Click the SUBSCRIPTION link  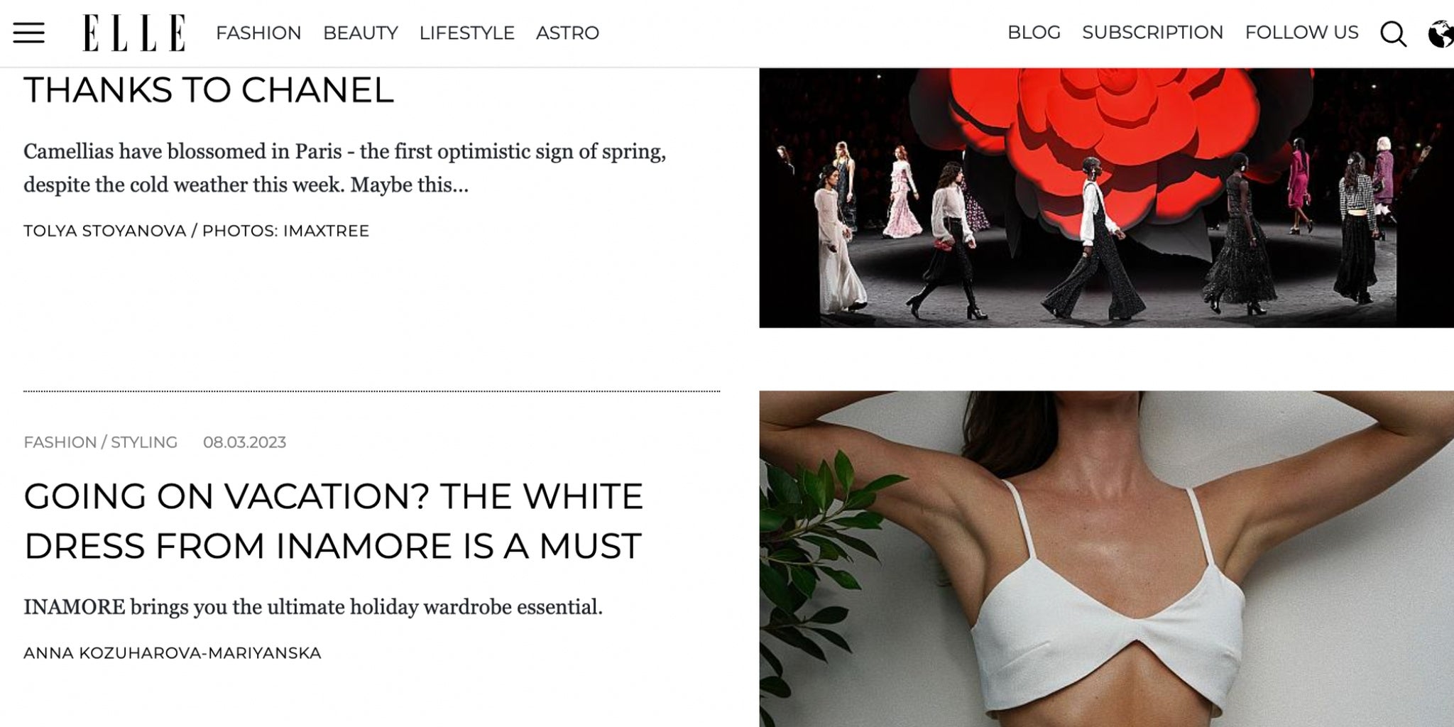pos(1152,33)
